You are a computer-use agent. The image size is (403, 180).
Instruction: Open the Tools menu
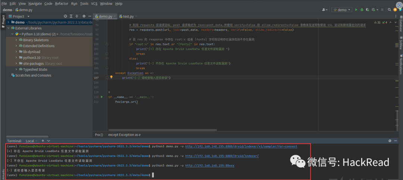coord(84,4)
